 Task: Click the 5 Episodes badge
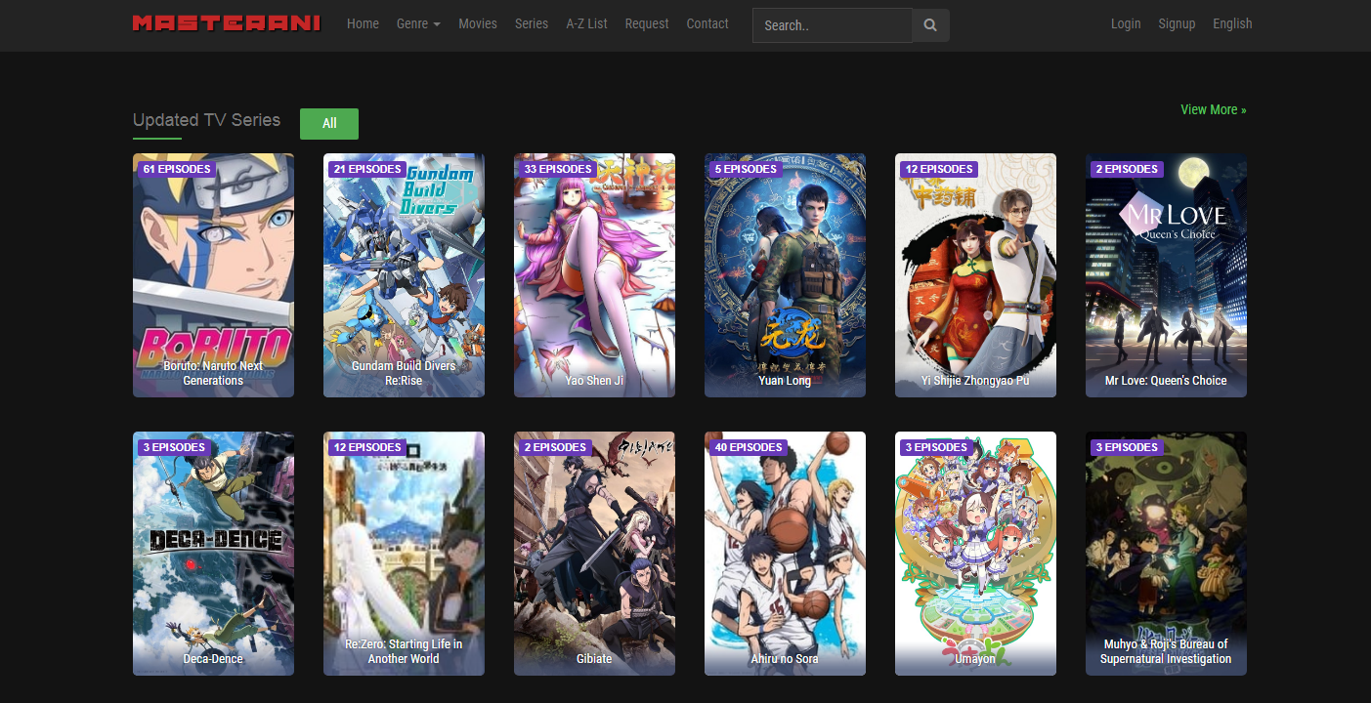(746, 169)
